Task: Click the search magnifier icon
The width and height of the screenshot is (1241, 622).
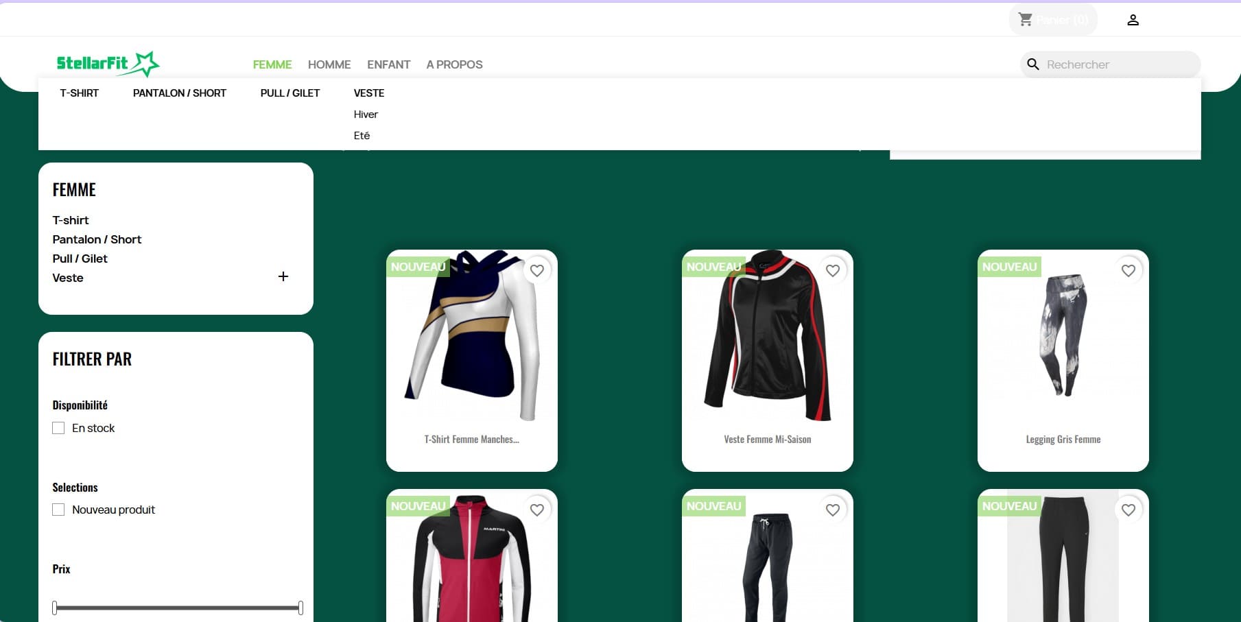Action: (1032, 64)
